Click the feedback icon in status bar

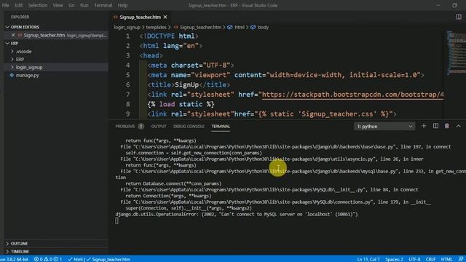click(460, 259)
